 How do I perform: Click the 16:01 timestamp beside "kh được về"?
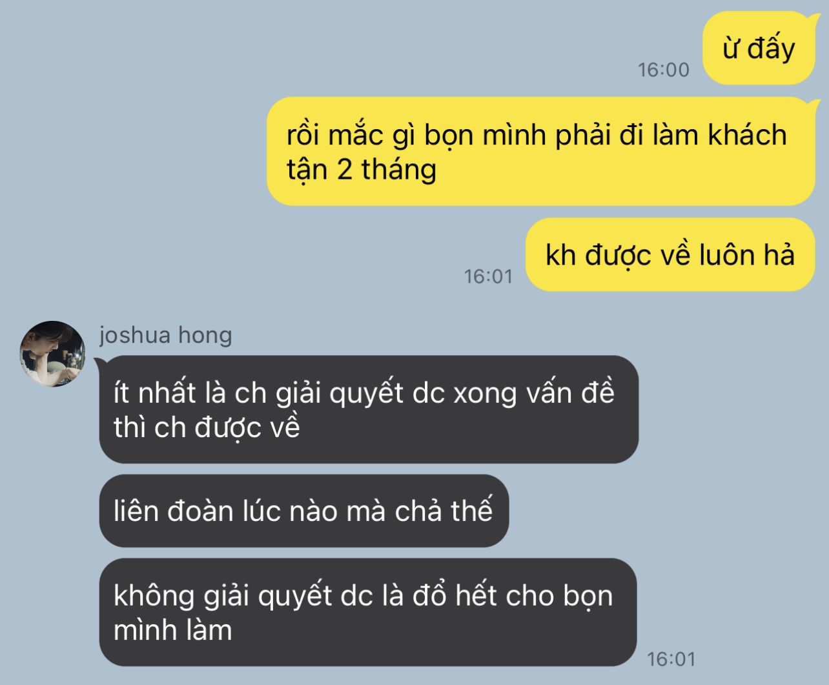tap(488, 276)
